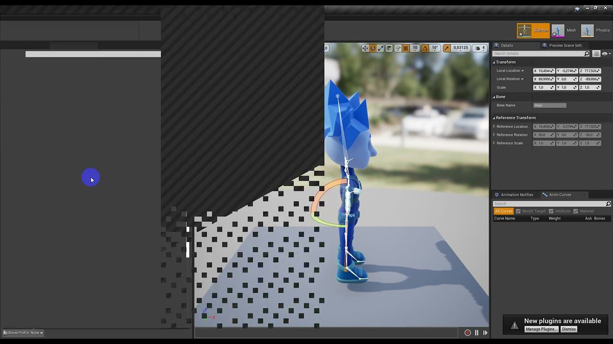Click the Hips bone label in viewport
The height and width of the screenshot is (344, 613).
(351, 215)
